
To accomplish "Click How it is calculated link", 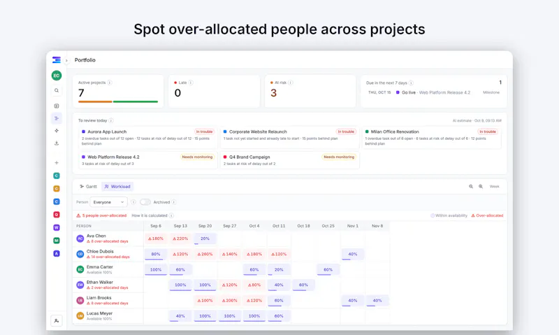I will click(x=150, y=215).
